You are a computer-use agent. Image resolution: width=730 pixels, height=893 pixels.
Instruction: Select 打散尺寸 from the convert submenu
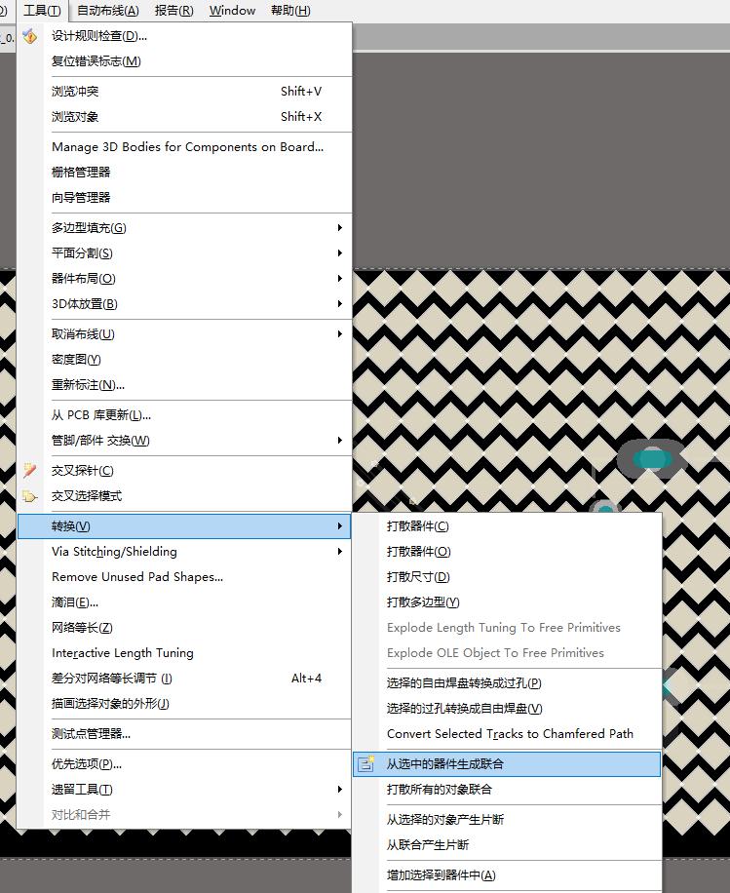[x=418, y=577]
